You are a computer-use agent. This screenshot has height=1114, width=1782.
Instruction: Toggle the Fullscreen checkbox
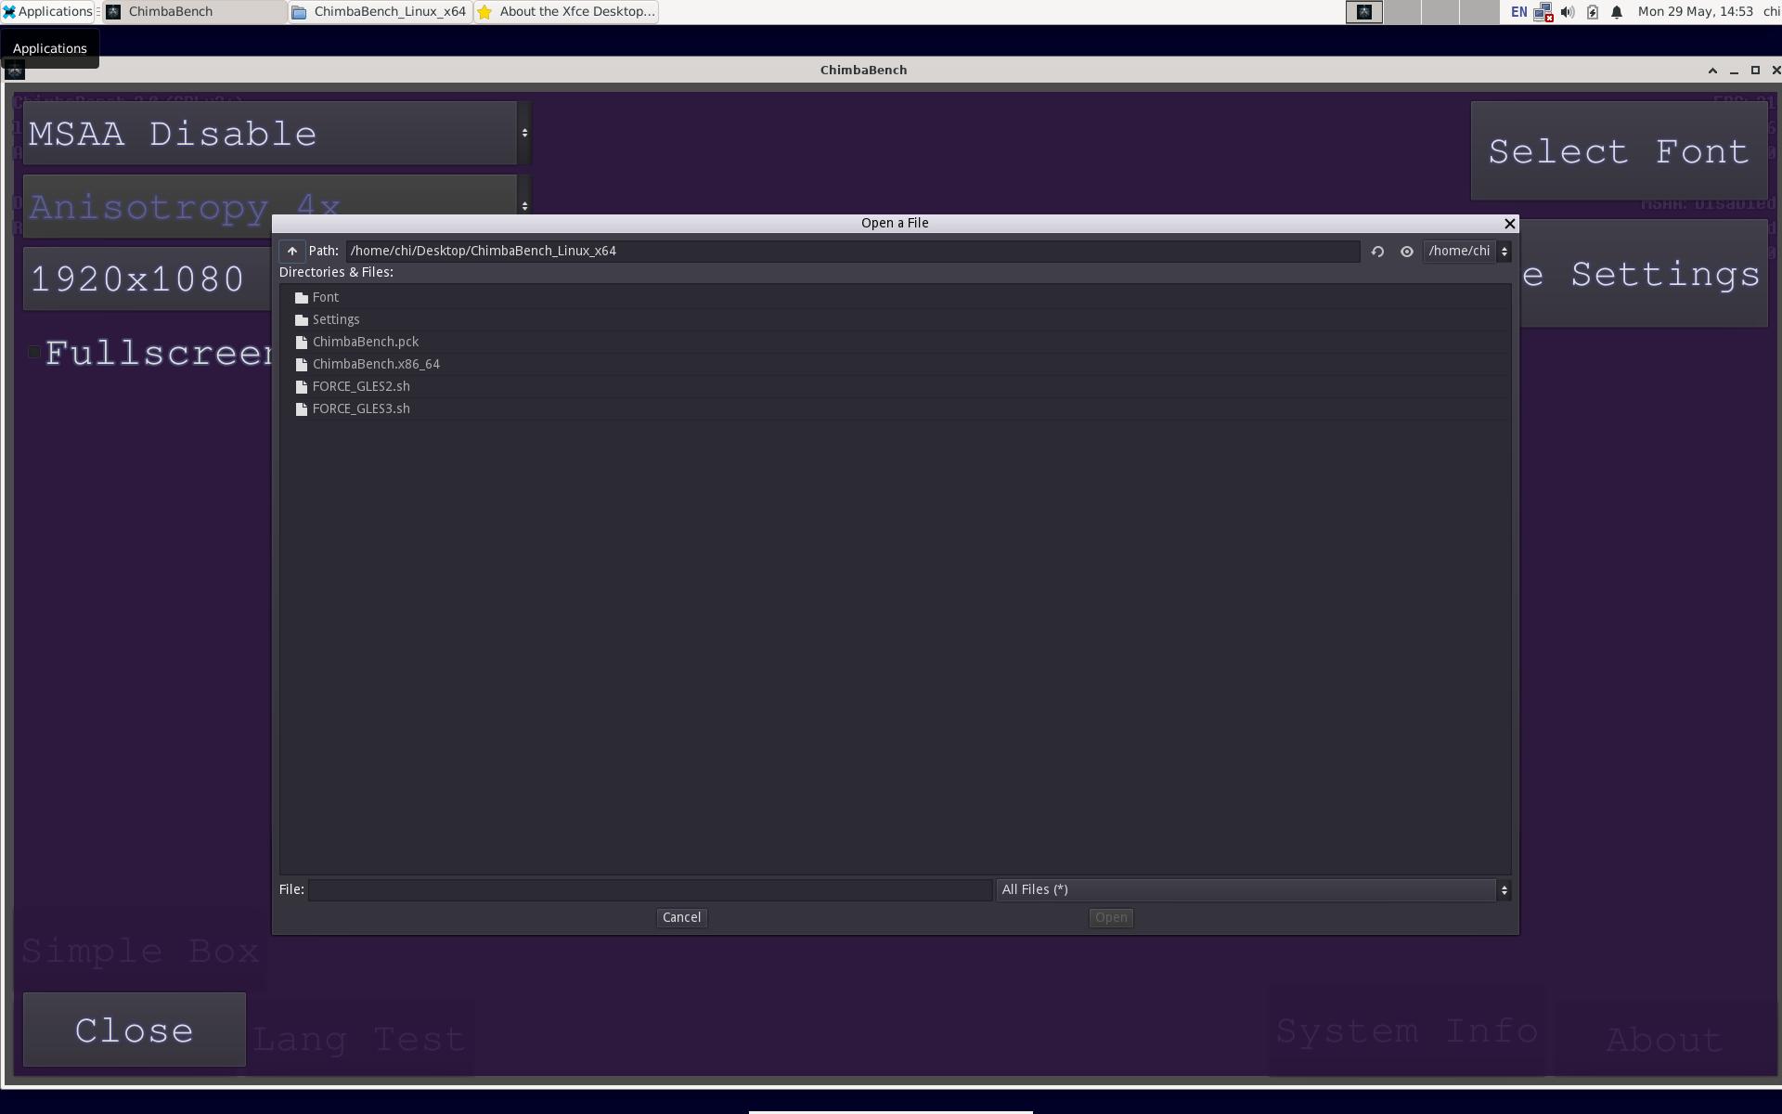tap(34, 353)
